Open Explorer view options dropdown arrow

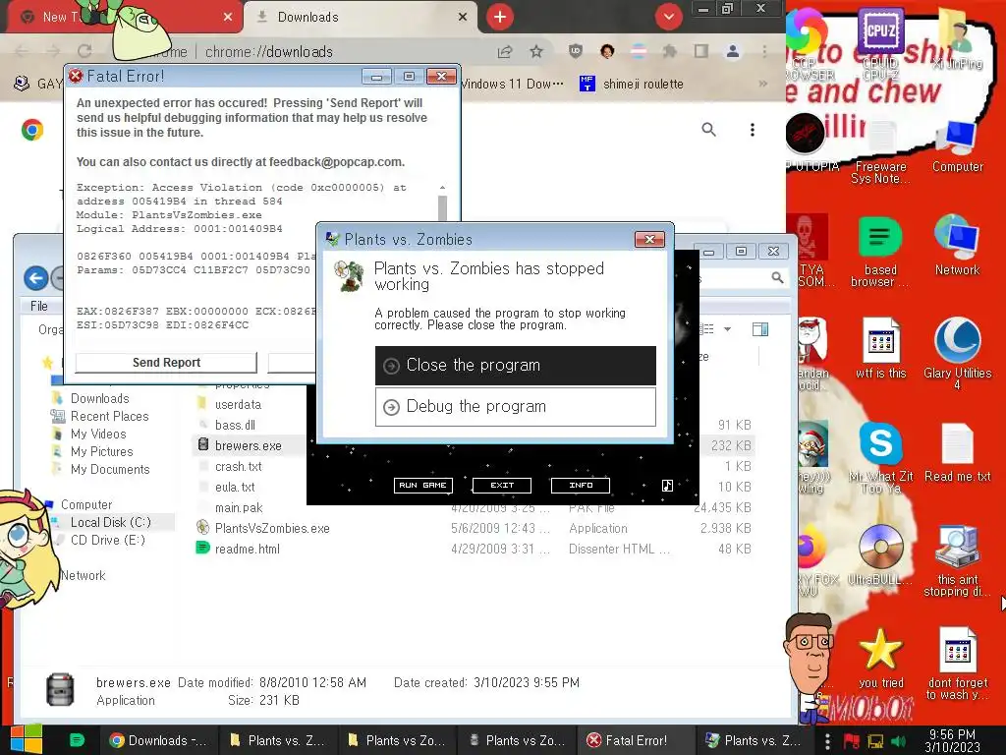[728, 329]
